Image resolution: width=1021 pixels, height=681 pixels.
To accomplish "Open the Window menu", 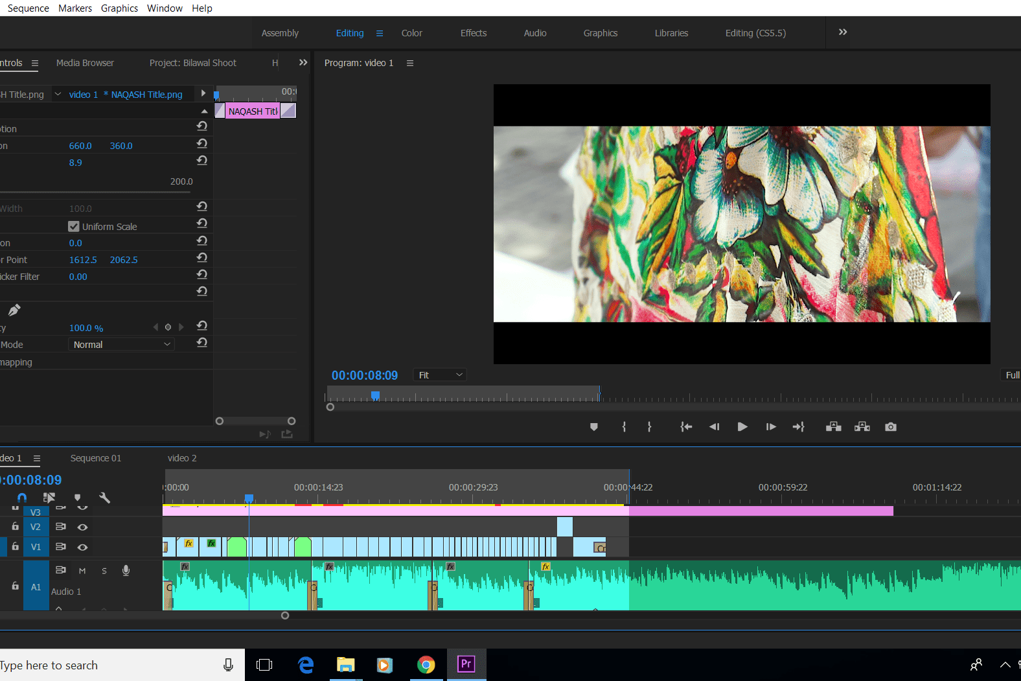I will pyautogui.click(x=165, y=8).
